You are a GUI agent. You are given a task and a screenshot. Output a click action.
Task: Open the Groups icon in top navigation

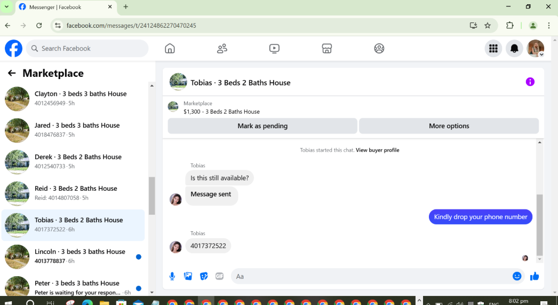coord(379,49)
